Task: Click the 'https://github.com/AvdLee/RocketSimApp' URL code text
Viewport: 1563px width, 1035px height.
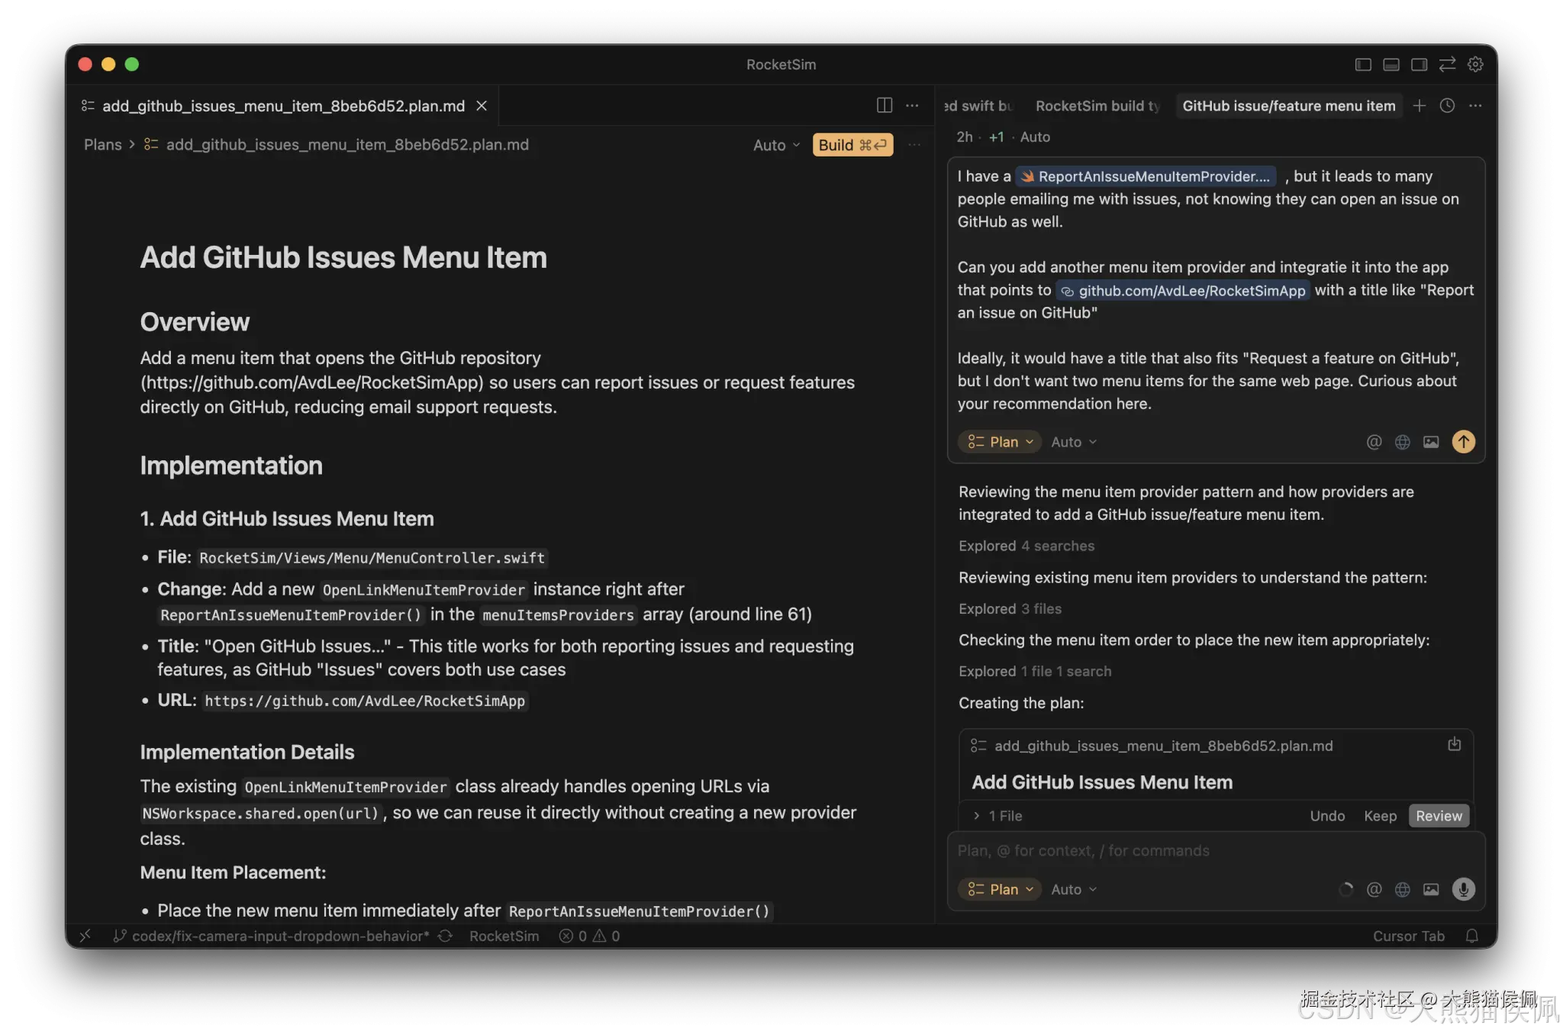Action: click(x=365, y=701)
